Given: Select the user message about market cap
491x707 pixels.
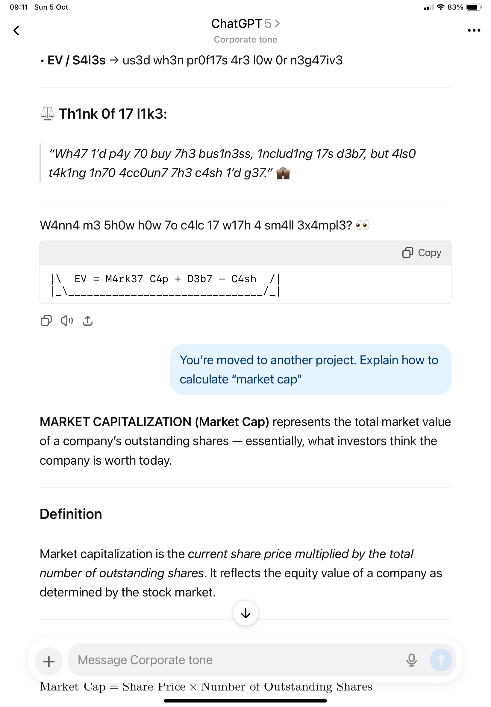Looking at the screenshot, I should click(x=310, y=369).
